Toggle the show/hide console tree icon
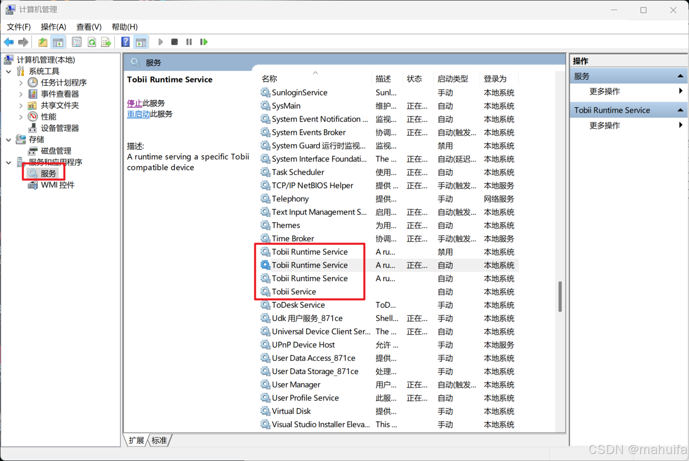689x461 pixels. (58, 42)
